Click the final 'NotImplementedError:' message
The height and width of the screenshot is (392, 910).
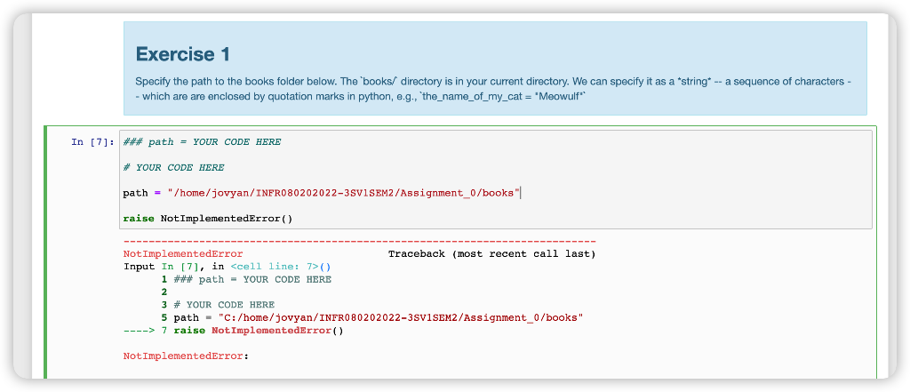click(x=186, y=356)
